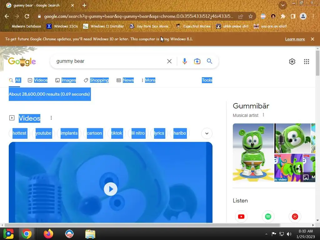
Task: Filter videos by the lil nitro chip
Action: tap(138, 133)
